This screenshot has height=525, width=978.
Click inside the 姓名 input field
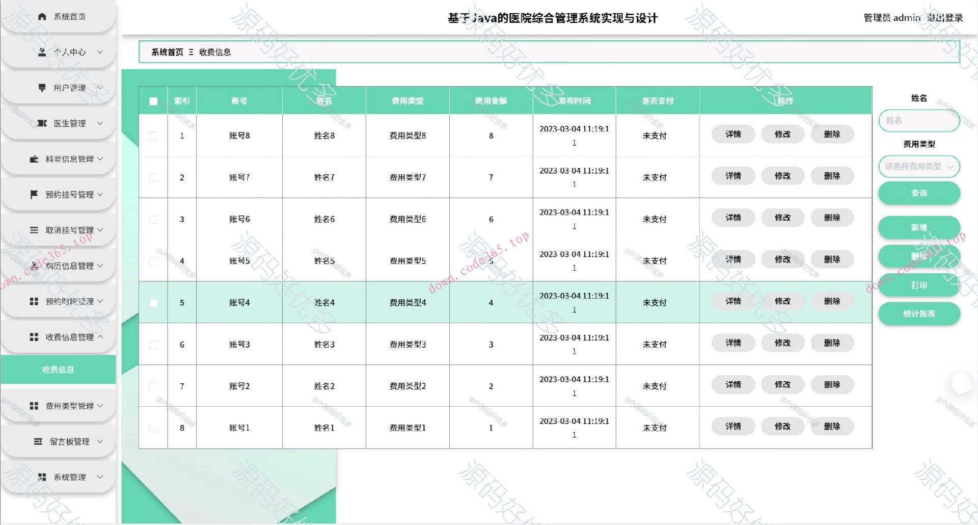tap(919, 121)
